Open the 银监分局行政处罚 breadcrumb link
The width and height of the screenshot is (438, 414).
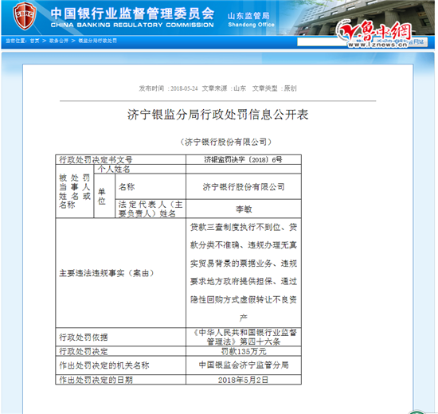97,41
